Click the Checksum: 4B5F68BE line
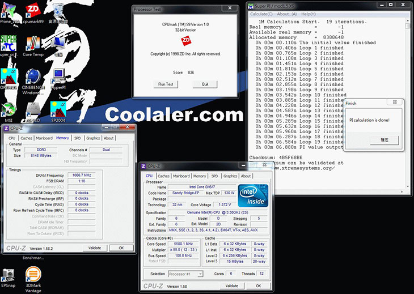Viewport: 414px width, 294px height. (x=276, y=157)
